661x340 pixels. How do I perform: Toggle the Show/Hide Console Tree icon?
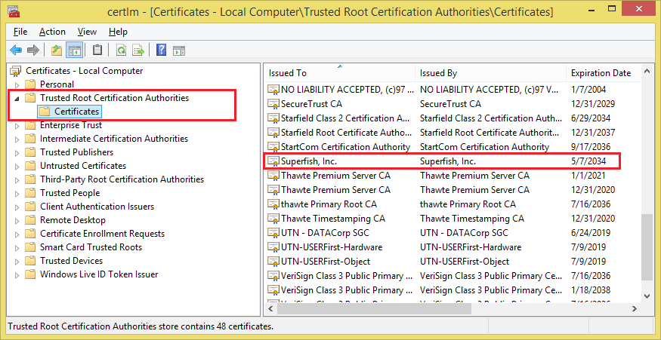coord(75,51)
